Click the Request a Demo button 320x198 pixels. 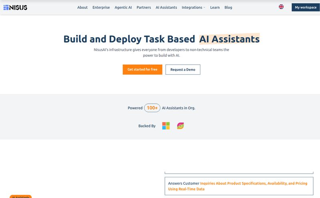(x=183, y=69)
